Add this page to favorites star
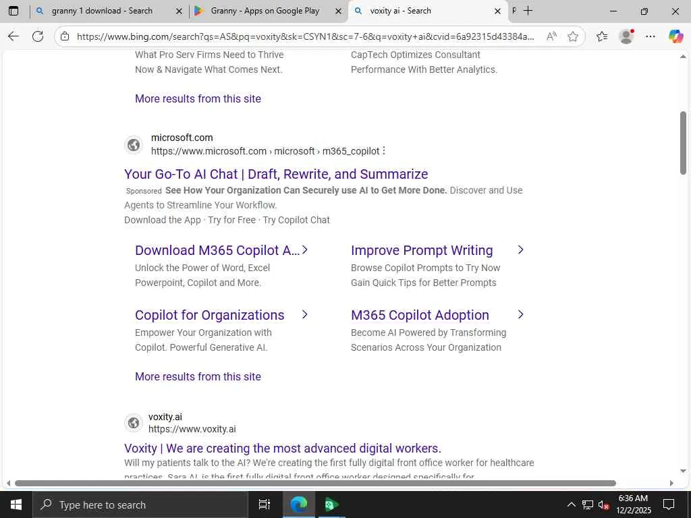The height and width of the screenshot is (518, 691). [573, 36]
